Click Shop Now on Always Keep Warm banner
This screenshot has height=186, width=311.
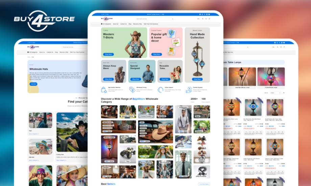(108, 79)
